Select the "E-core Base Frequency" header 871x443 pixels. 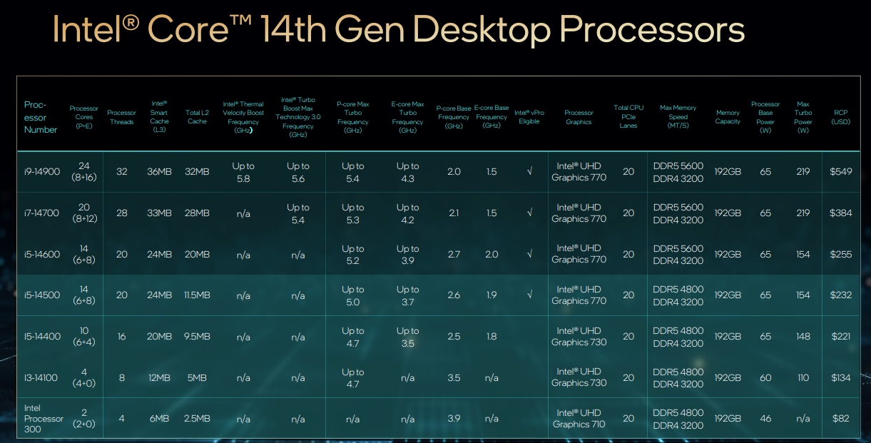point(491,117)
